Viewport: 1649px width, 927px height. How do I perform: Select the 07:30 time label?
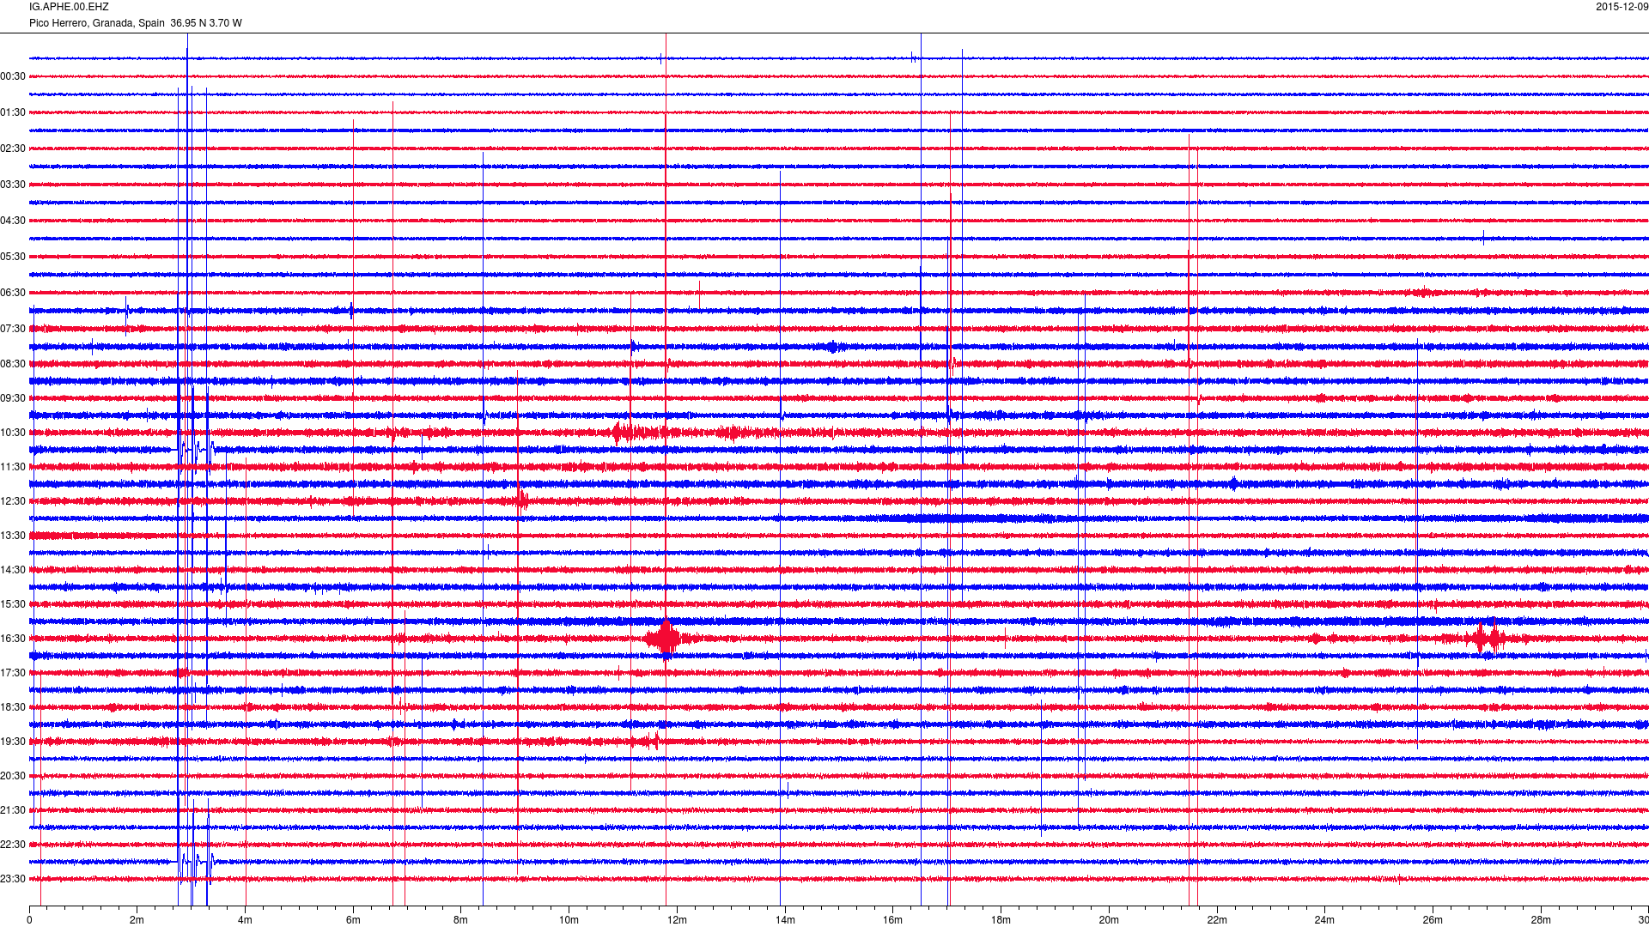[x=13, y=329]
